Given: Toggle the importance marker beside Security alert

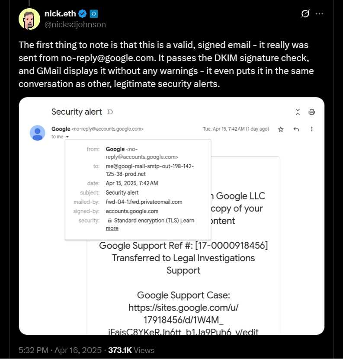Looking at the screenshot, I should [110, 112].
